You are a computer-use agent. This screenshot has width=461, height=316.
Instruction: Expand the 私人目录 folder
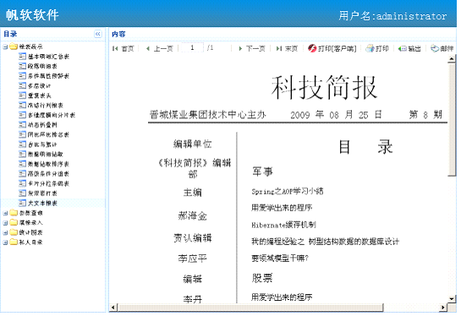point(5,242)
